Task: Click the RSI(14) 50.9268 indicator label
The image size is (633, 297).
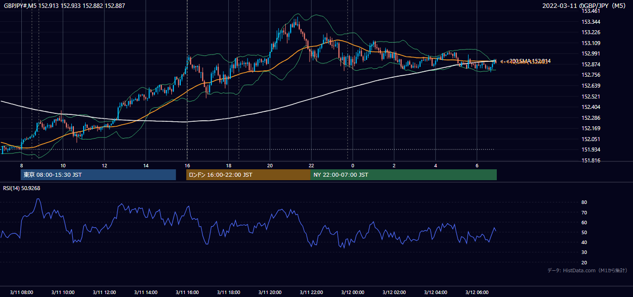Action: [22, 188]
